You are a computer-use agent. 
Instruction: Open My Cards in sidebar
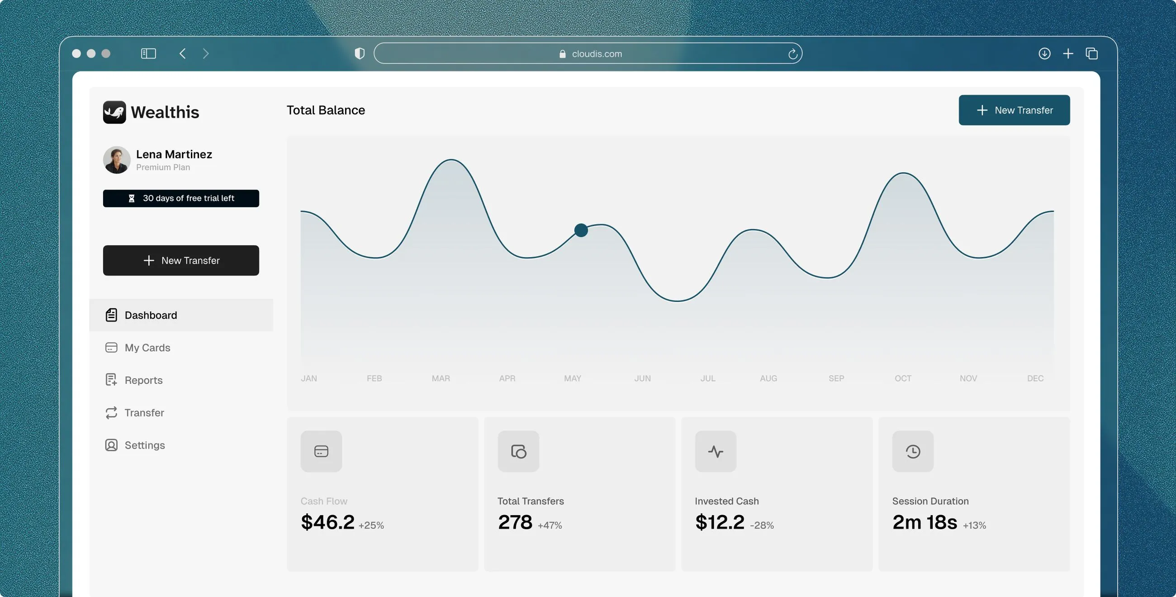pyautogui.click(x=147, y=348)
